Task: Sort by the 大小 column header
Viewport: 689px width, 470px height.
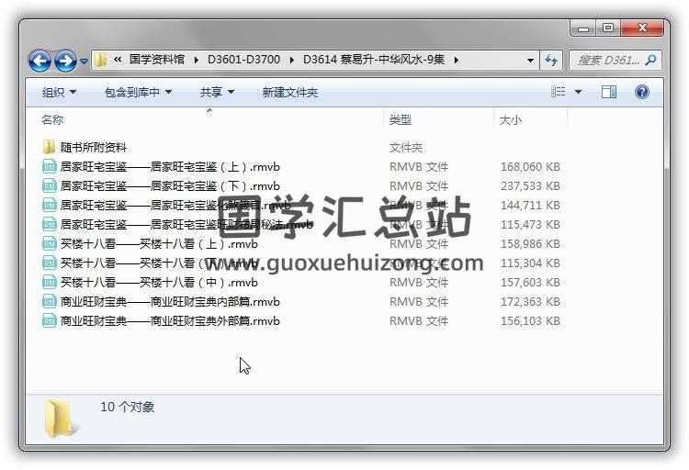Action: point(511,119)
